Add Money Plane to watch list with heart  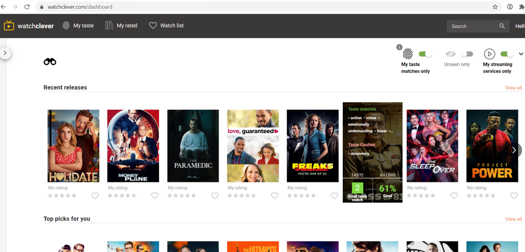155,196
